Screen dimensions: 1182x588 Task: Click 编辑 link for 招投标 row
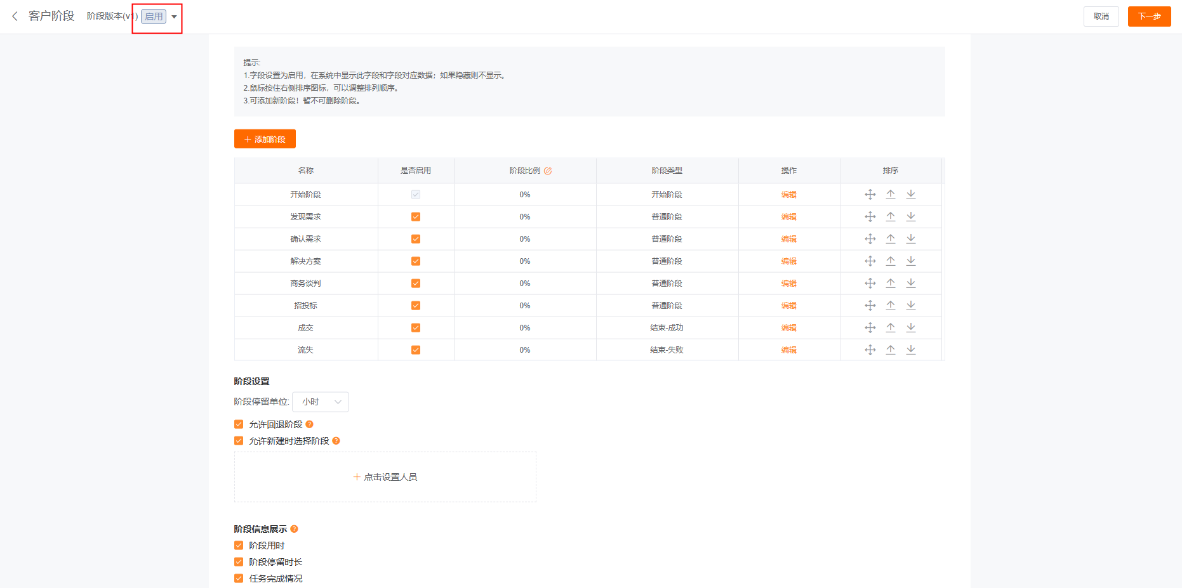(788, 306)
